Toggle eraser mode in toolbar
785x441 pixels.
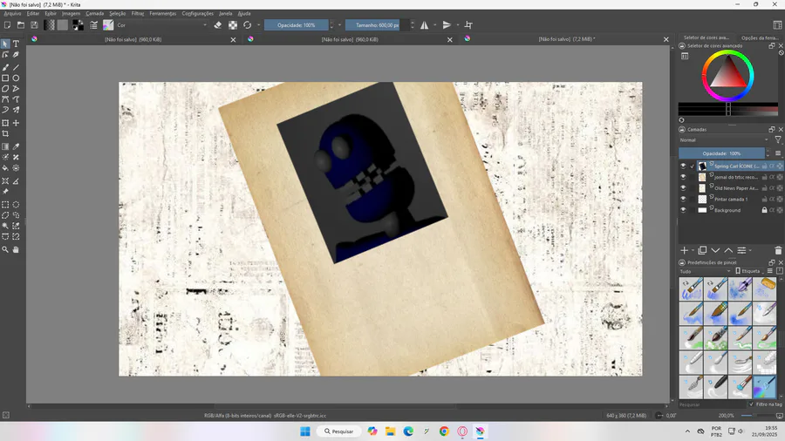coord(218,25)
